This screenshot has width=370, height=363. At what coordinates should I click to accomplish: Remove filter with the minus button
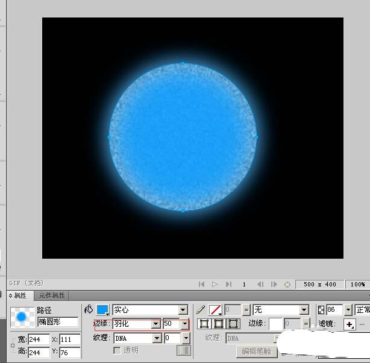tap(362, 324)
